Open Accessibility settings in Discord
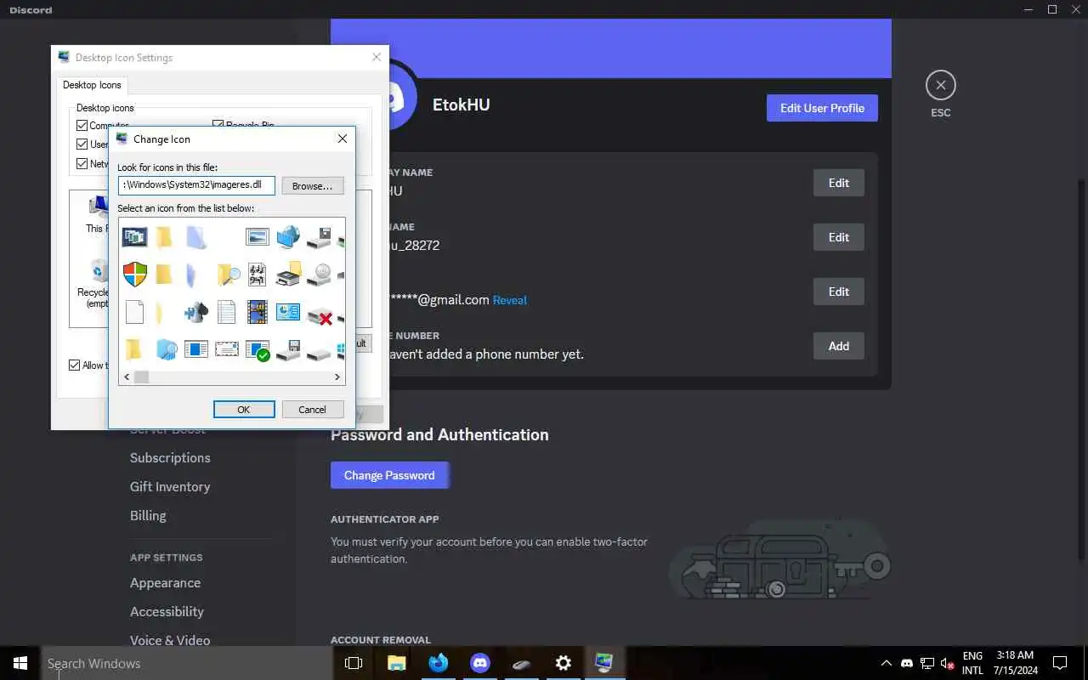This screenshot has height=680, width=1088. click(x=167, y=611)
